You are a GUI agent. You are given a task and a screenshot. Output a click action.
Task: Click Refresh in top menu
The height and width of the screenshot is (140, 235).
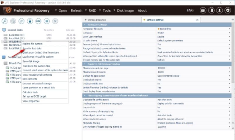pyautogui.click(x=76, y=11)
